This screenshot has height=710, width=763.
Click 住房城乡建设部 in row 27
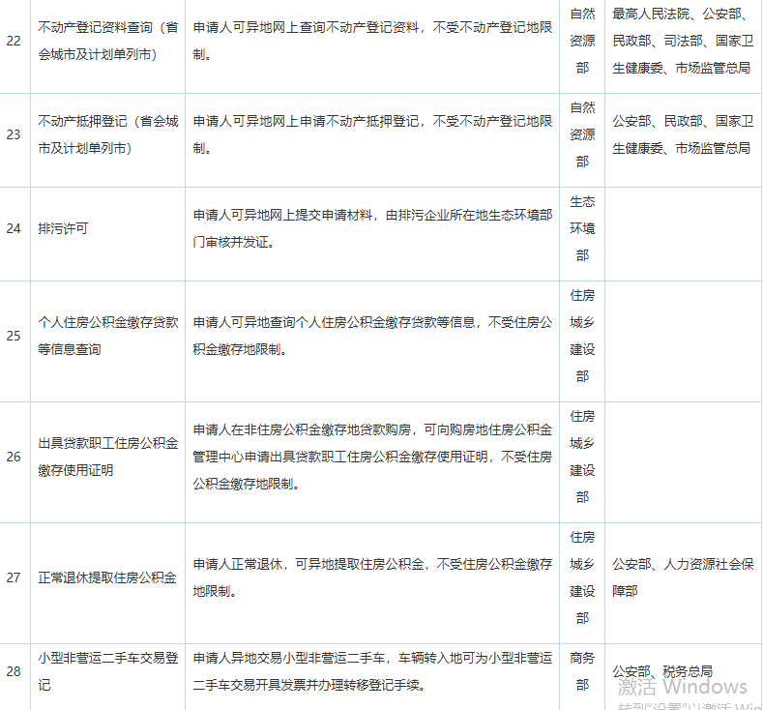[x=582, y=577]
